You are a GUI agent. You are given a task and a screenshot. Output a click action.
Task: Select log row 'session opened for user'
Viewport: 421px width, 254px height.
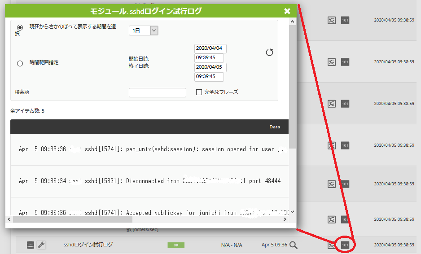point(149,149)
